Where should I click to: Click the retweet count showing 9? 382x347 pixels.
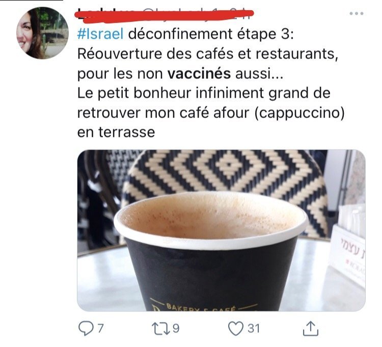(176, 329)
